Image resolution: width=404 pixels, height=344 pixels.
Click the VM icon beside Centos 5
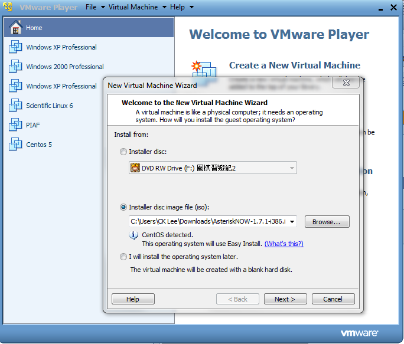coord(15,144)
